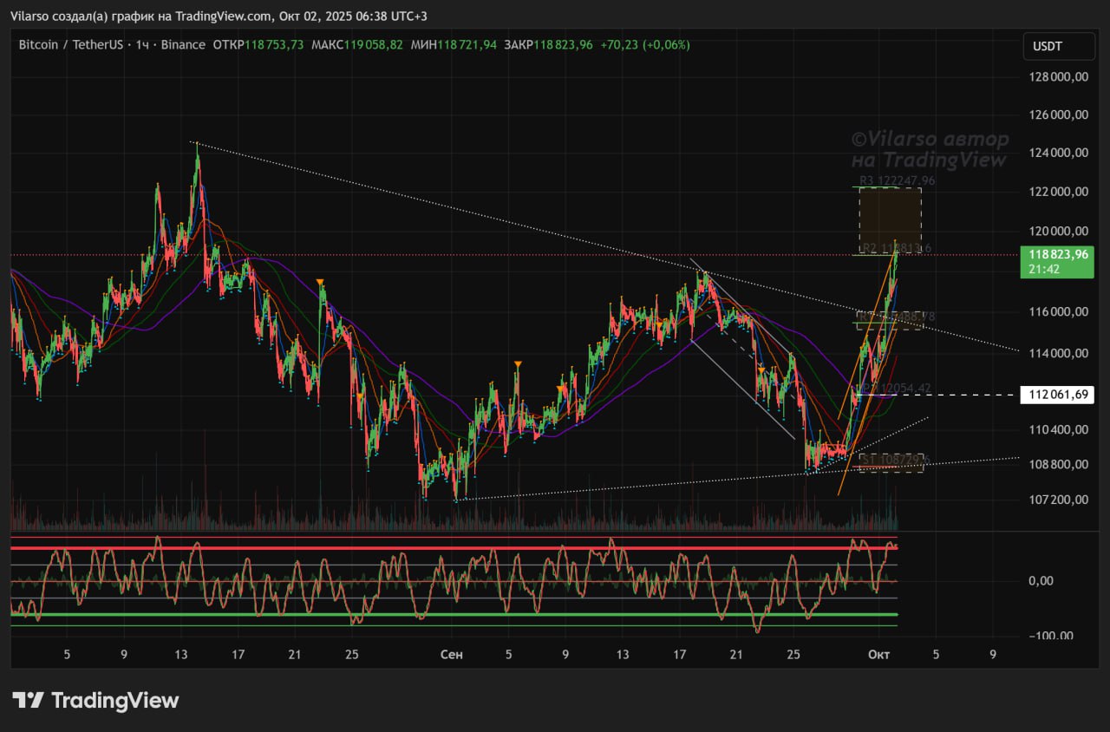This screenshot has height=732, width=1110.
Task: Click the S1 pivot support box
Action: click(891, 463)
